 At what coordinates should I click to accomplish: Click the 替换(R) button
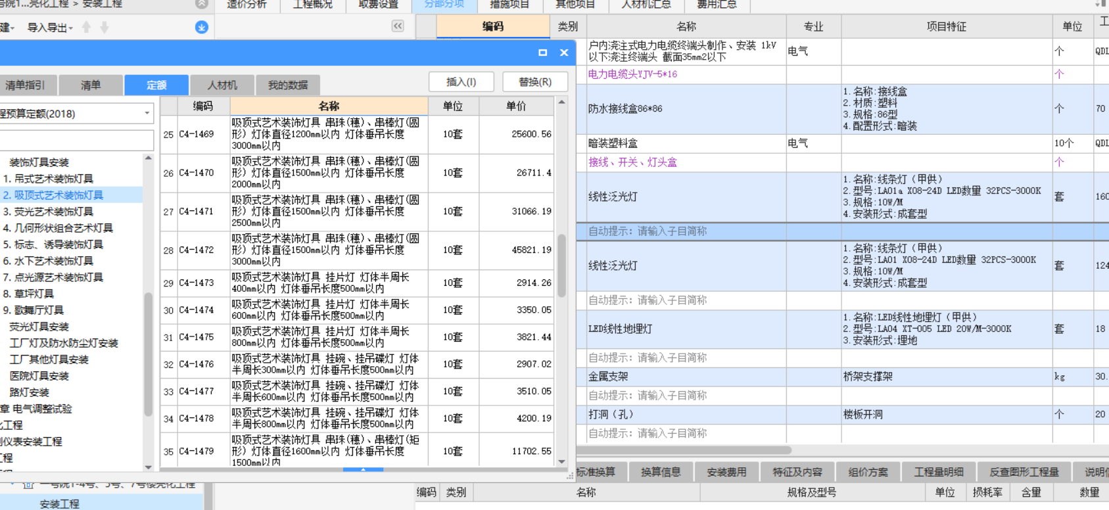535,82
